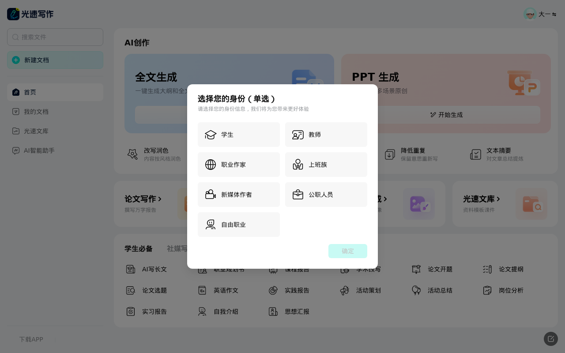Click the 英语作文 icon
Screen dimensions: 565x353
(202, 290)
